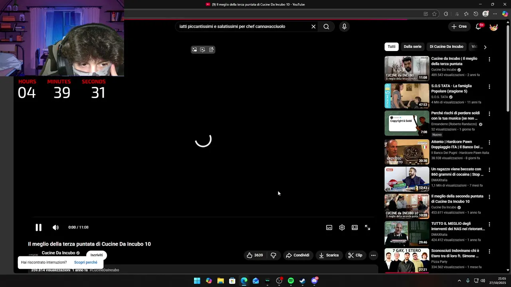Select the Tutti filter chip
Viewport: 511px width, 287px height.
coord(392,47)
